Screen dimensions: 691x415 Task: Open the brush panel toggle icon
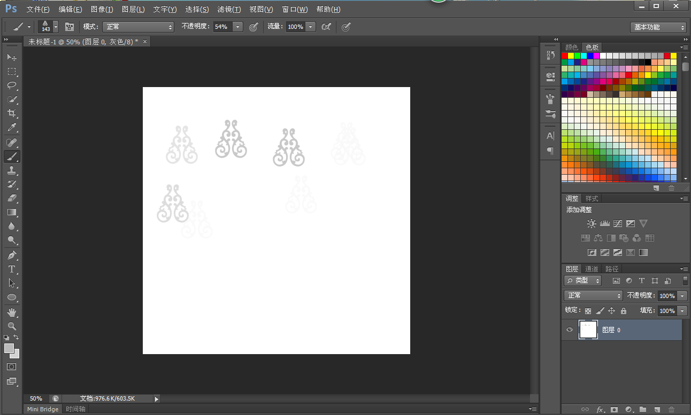[70, 27]
